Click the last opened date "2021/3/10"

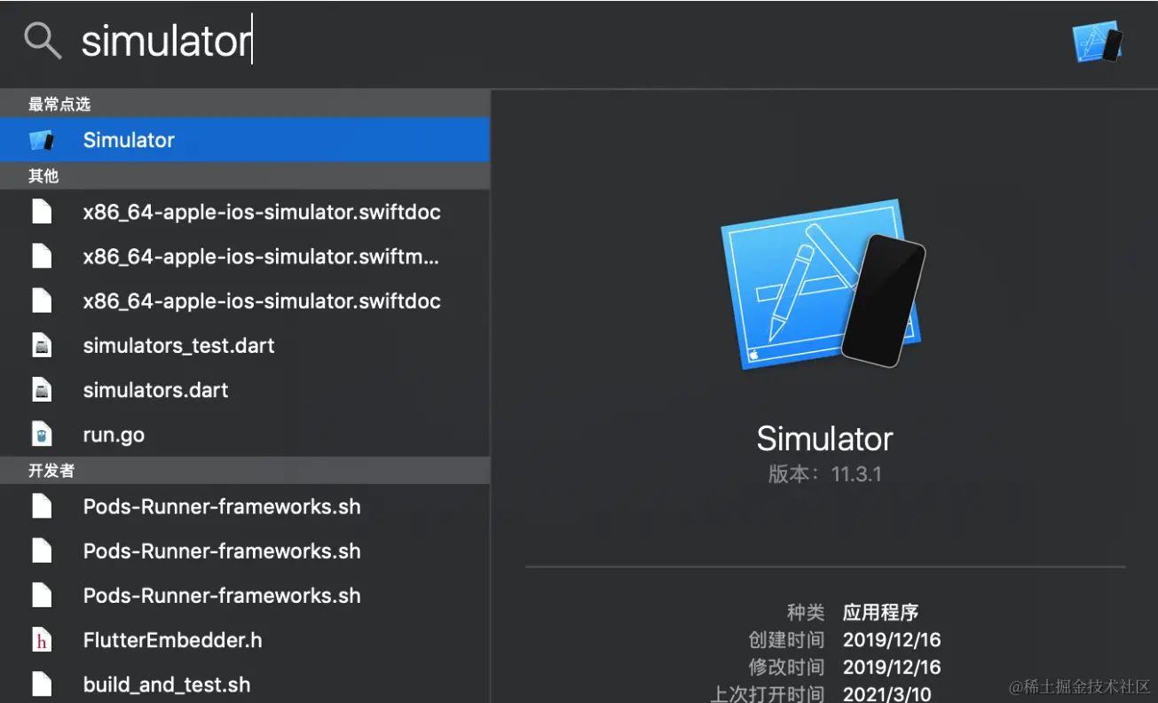coord(887,694)
